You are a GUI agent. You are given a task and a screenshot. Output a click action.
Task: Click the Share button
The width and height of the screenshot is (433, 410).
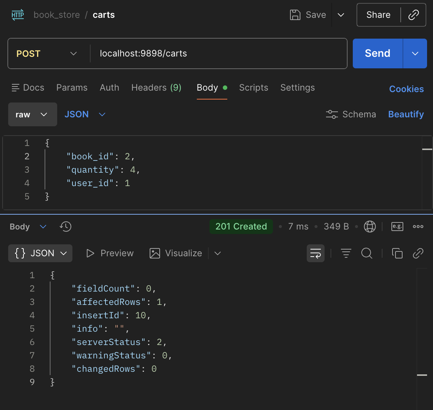click(378, 15)
